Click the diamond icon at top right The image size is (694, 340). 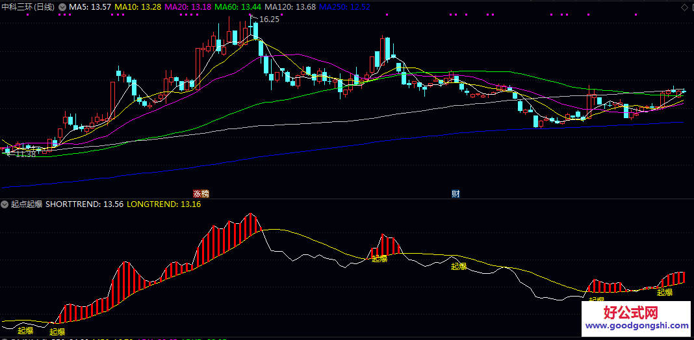click(684, 7)
